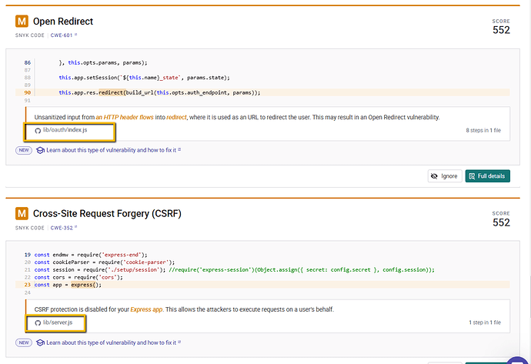
Task: Click the external link icon beside CWE-352
Action: (76, 227)
